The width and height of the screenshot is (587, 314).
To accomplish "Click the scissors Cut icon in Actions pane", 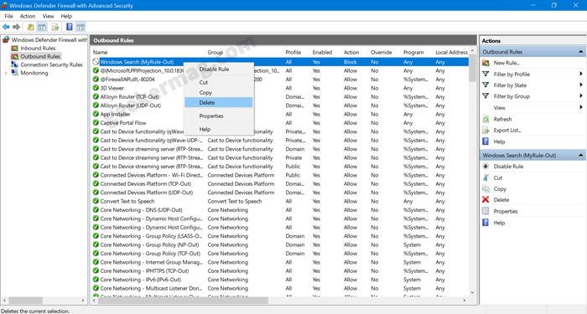I will [x=486, y=178].
